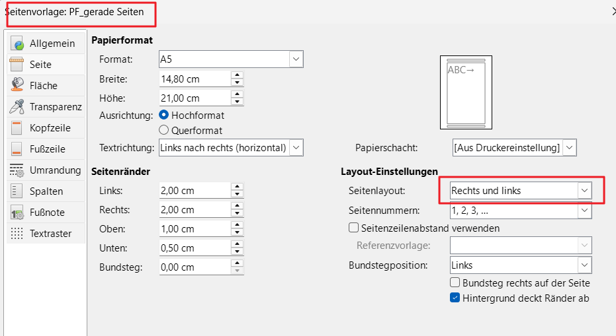Switch to the Fußnote tab

[46, 213]
